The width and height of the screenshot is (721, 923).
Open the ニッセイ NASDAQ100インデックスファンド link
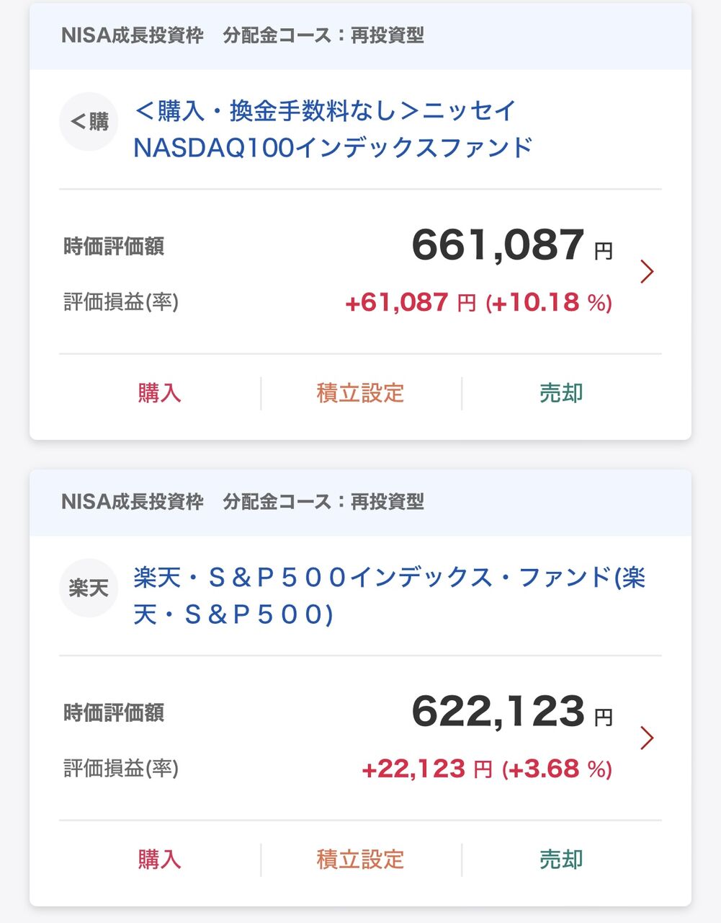[333, 130]
